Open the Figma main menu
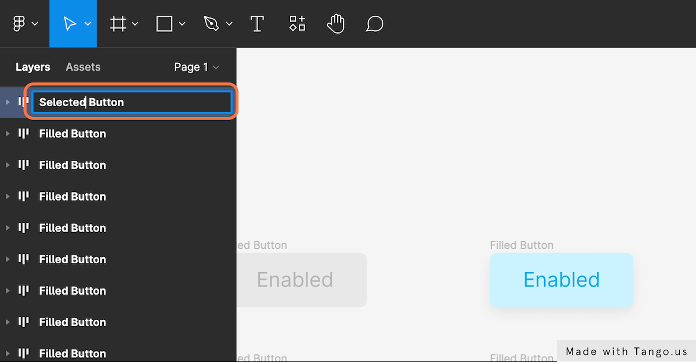The height and width of the screenshot is (362, 696). (20, 24)
